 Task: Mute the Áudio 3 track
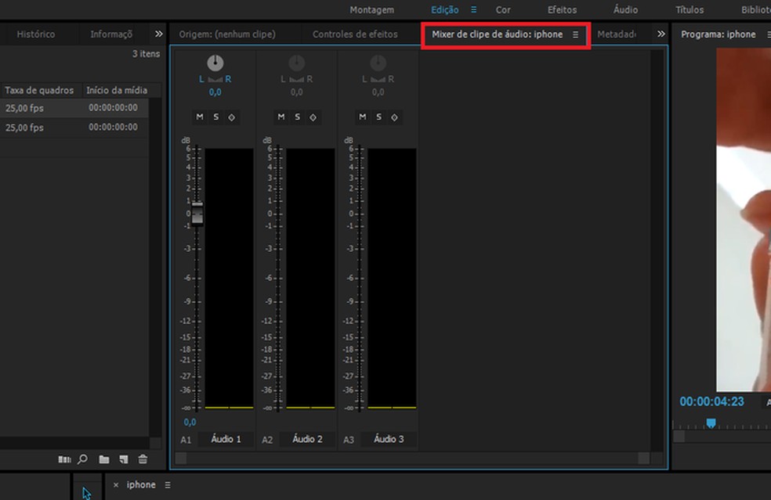(x=363, y=117)
